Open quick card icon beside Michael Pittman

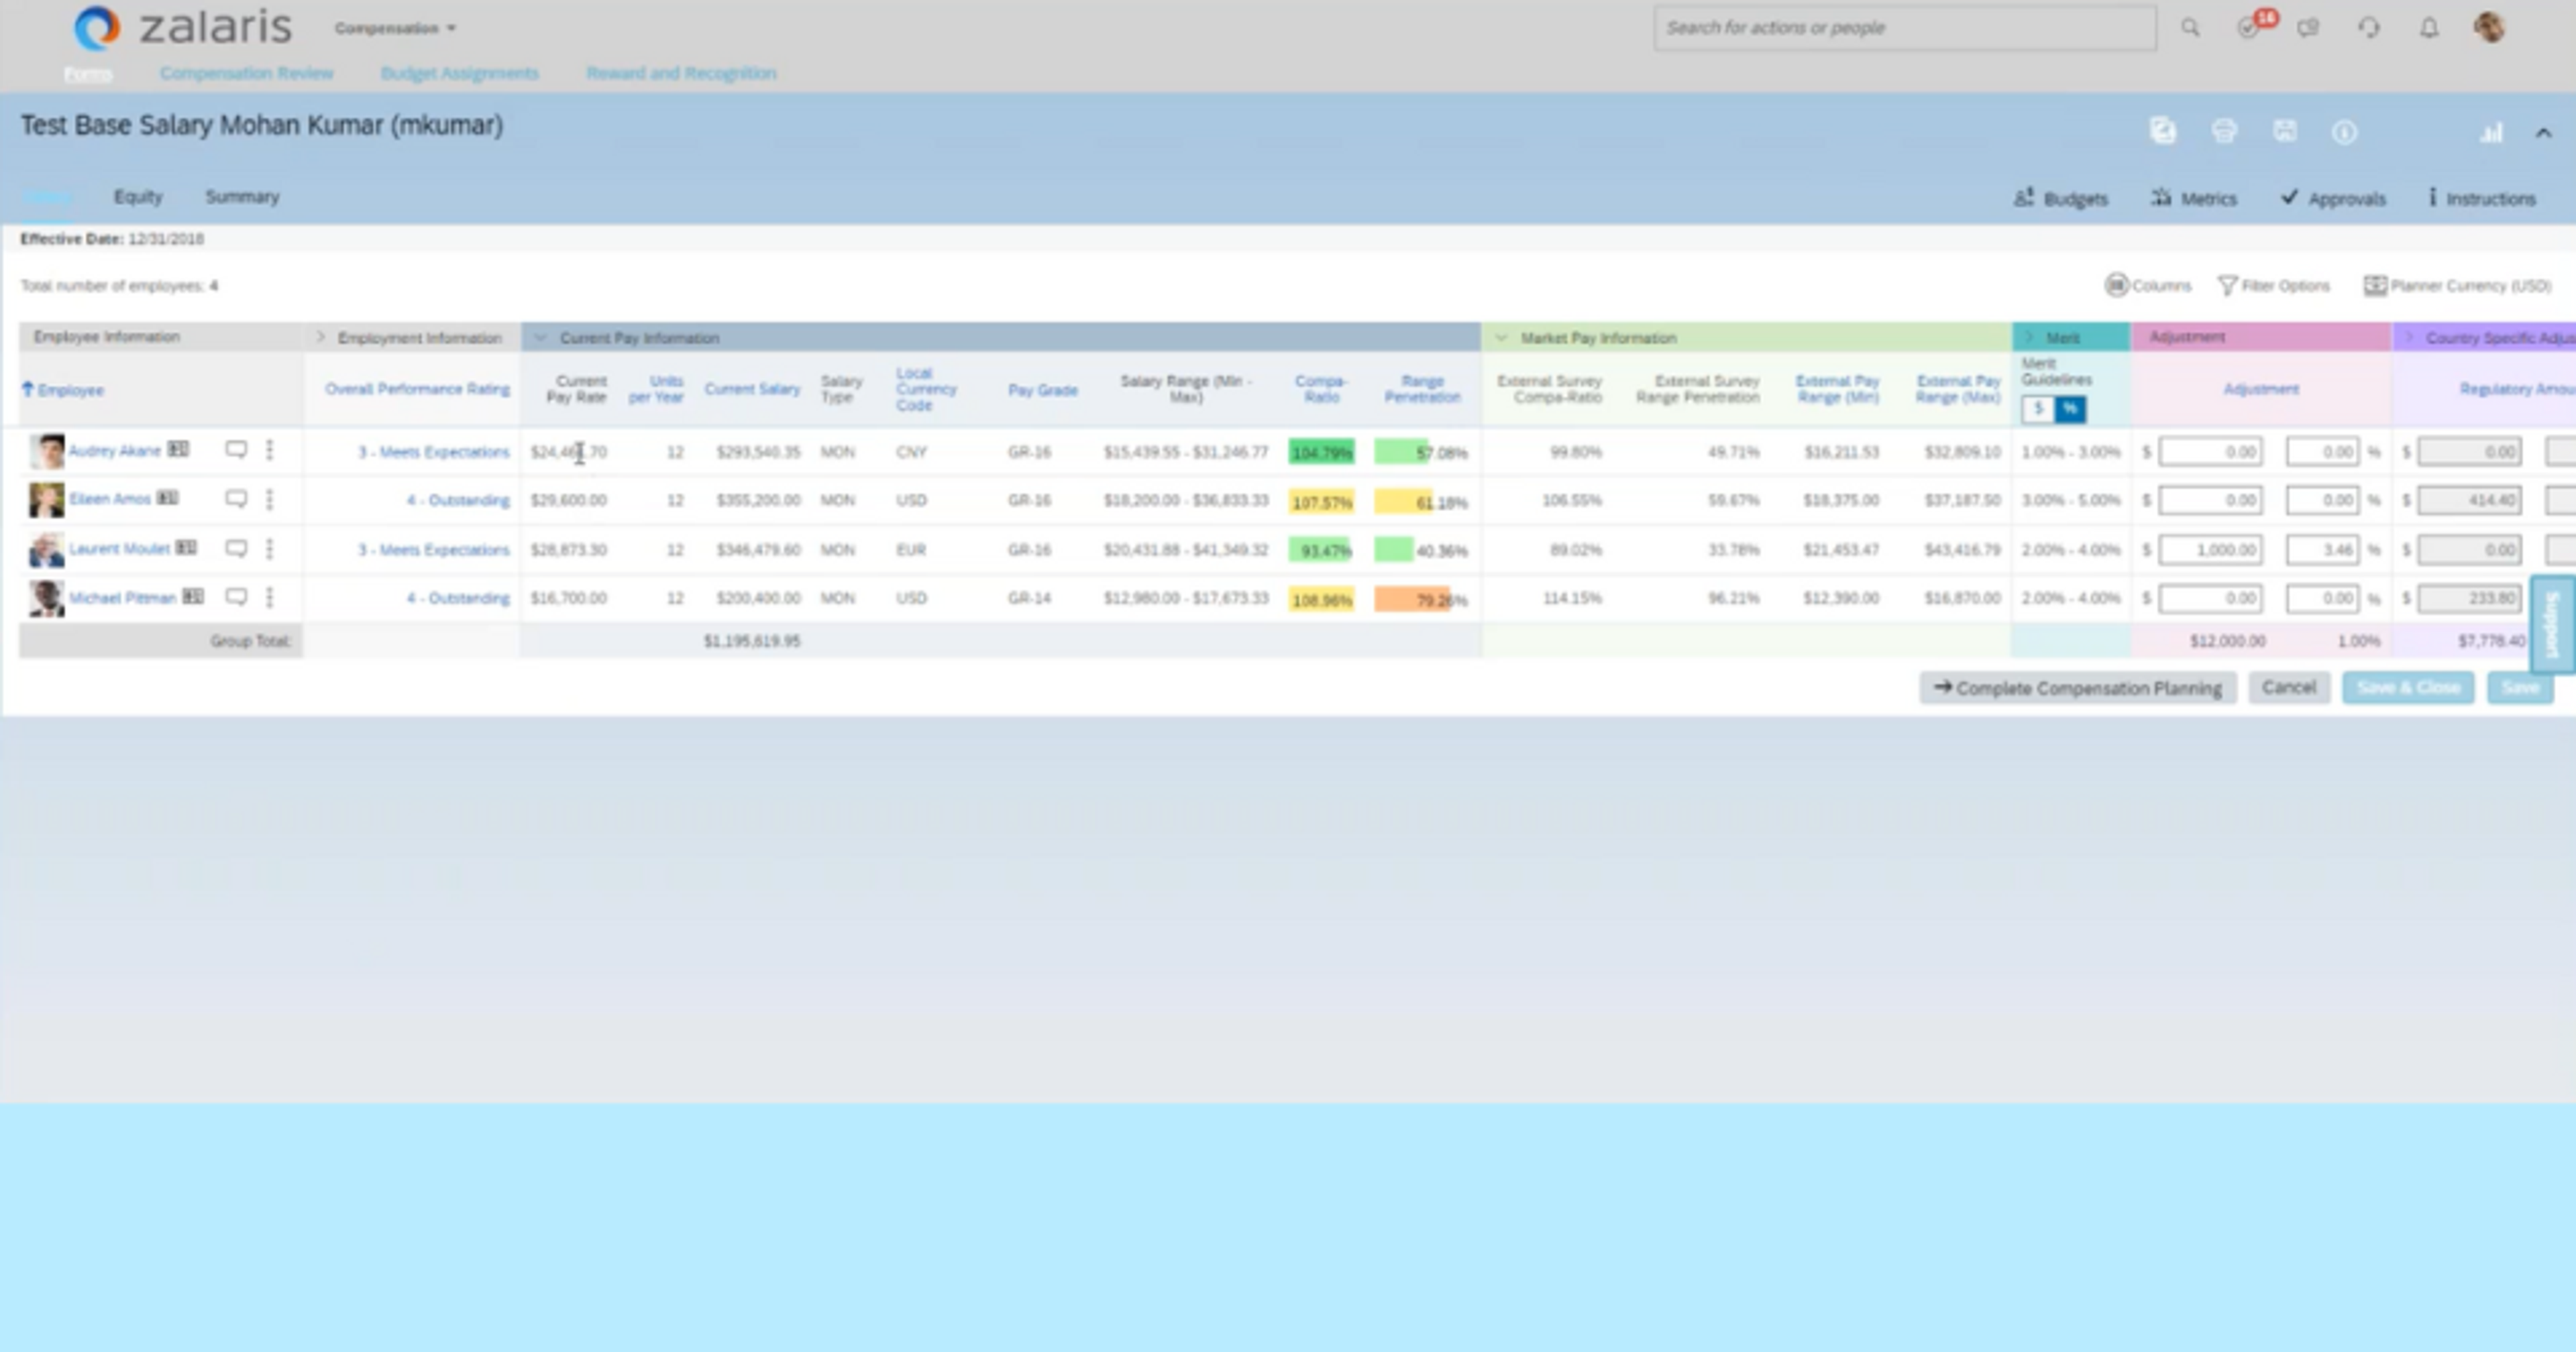tap(193, 597)
